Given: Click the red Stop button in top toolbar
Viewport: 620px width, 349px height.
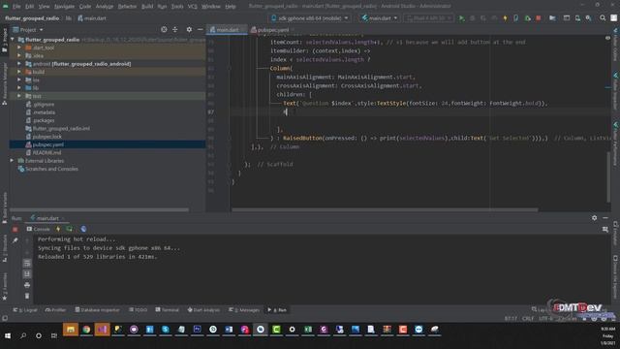Looking at the screenshot, I should pos(539,18).
